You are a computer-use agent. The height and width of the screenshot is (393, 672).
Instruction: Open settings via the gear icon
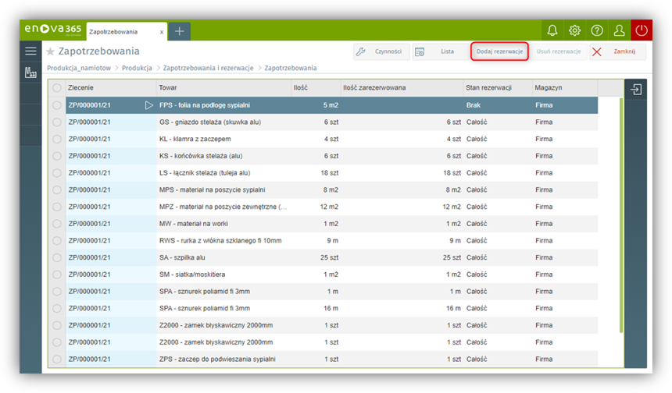(574, 30)
